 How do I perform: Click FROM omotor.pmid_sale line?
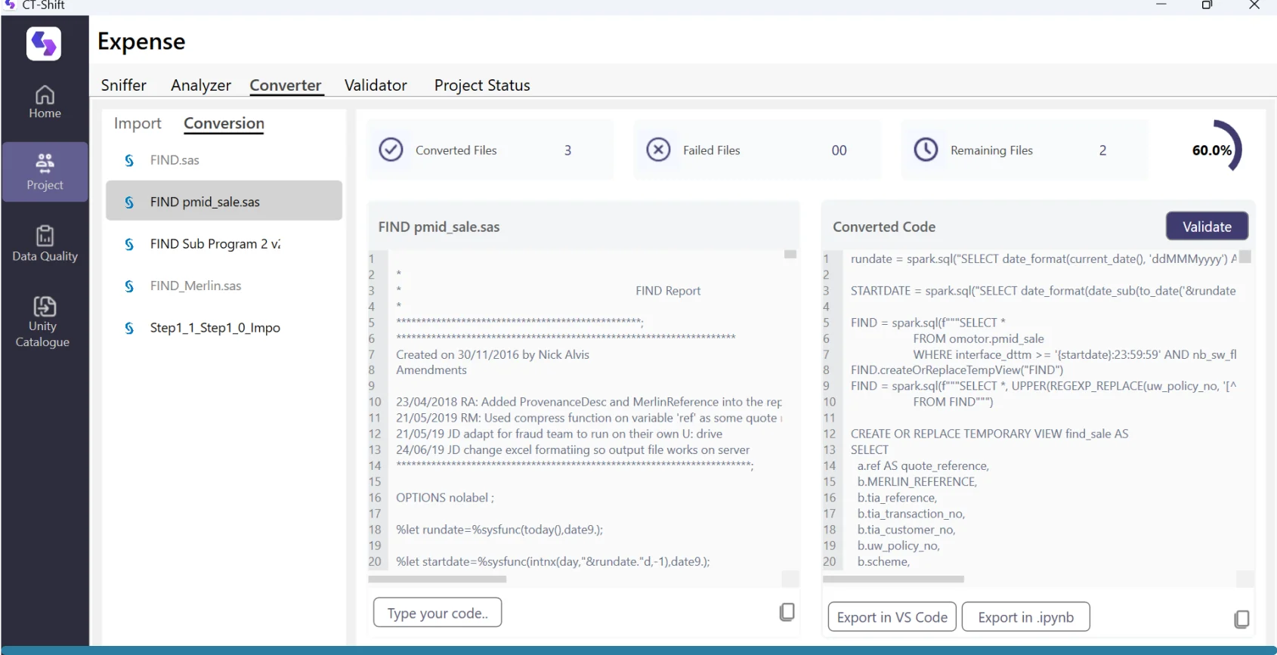click(x=978, y=338)
